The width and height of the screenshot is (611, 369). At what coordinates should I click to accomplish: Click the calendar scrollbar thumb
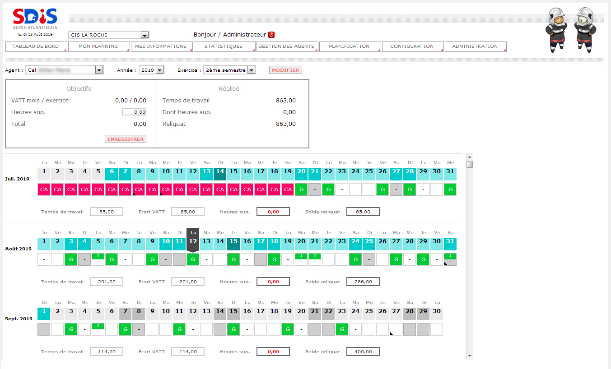[x=470, y=164]
